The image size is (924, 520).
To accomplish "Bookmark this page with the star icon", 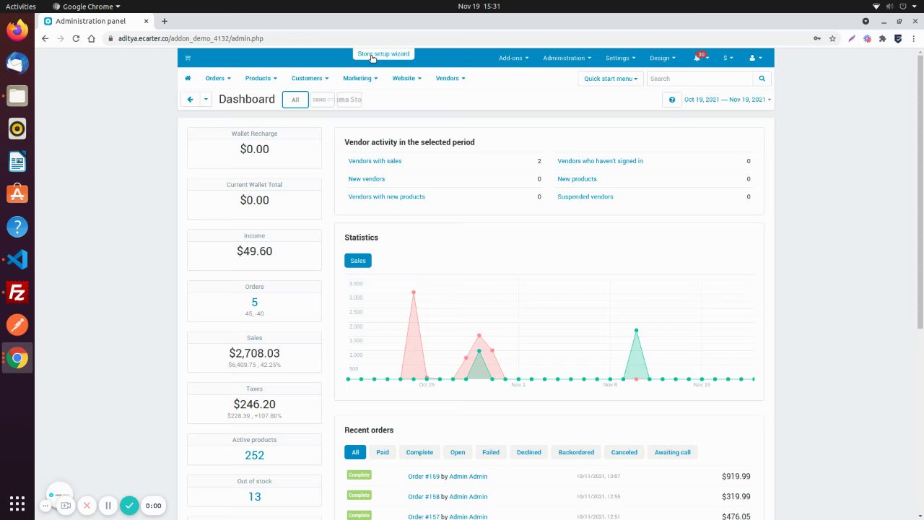I will 832,38.
